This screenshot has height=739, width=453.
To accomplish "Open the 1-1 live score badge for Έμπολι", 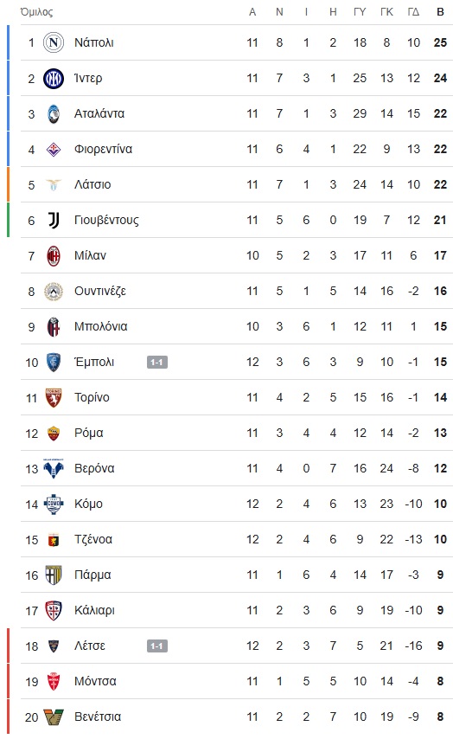I will point(156,362).
